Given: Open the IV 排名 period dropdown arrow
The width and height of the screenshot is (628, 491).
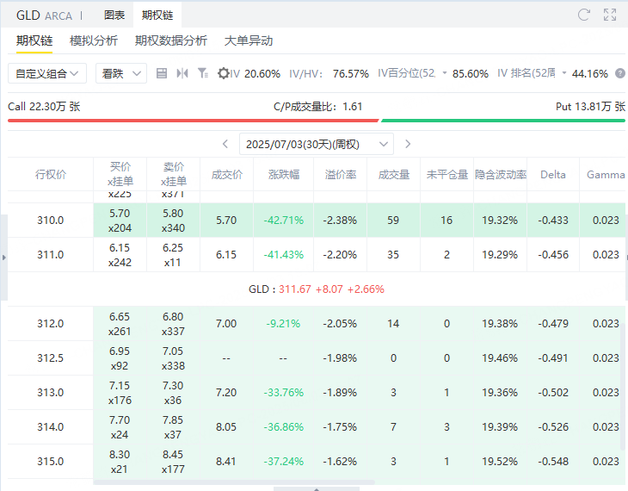Looking at the screenshot, I should coord(564,73).
